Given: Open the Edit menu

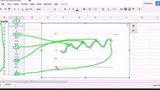Looking at the screenshot, I should click(x=3, y=4).
